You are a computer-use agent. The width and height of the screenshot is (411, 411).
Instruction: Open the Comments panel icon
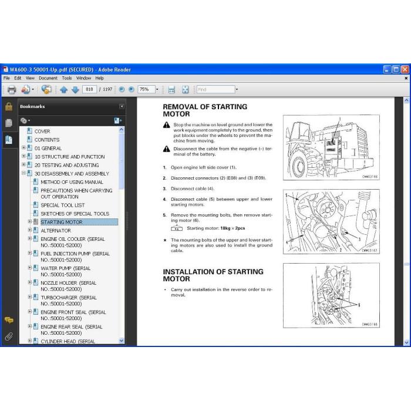click(x=9, y=320)
